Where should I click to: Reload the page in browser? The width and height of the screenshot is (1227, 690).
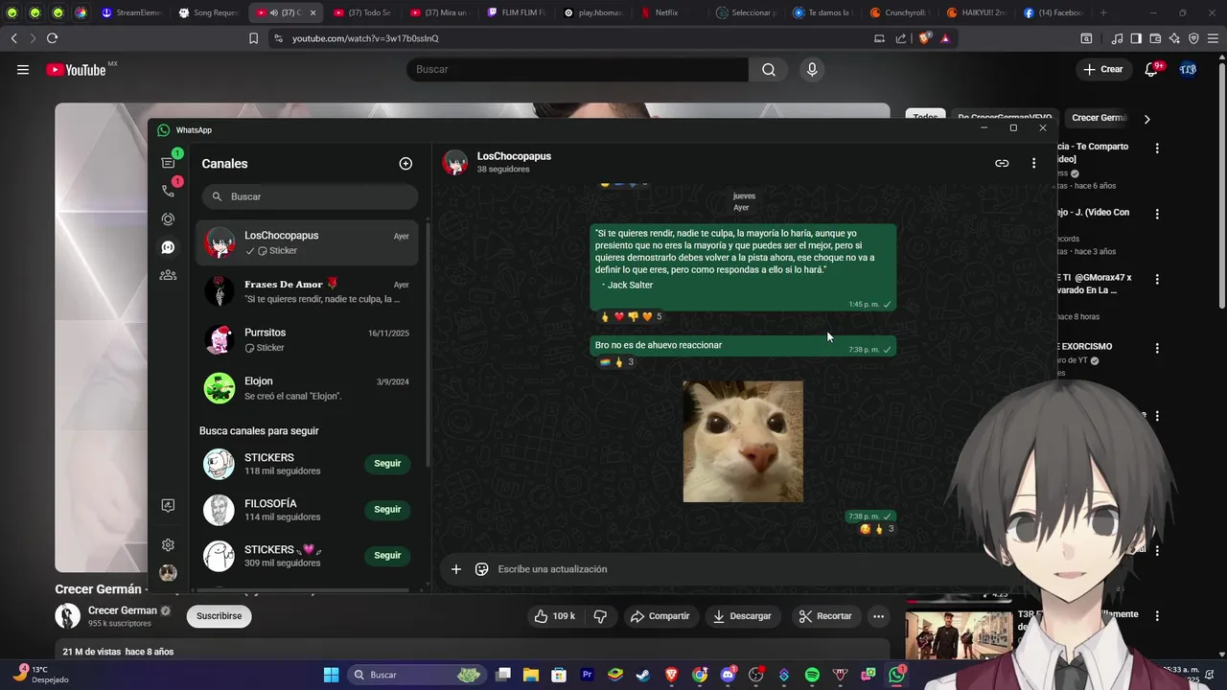[x=52, y=38]
